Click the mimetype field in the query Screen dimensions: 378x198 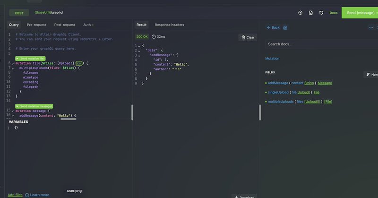point(31,77)
